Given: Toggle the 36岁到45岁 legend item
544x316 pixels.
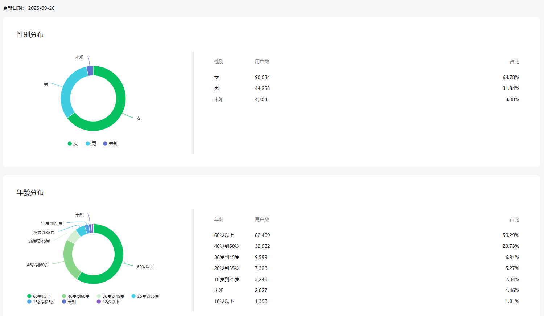Looking at the screenshot, I should click(111, 296).
